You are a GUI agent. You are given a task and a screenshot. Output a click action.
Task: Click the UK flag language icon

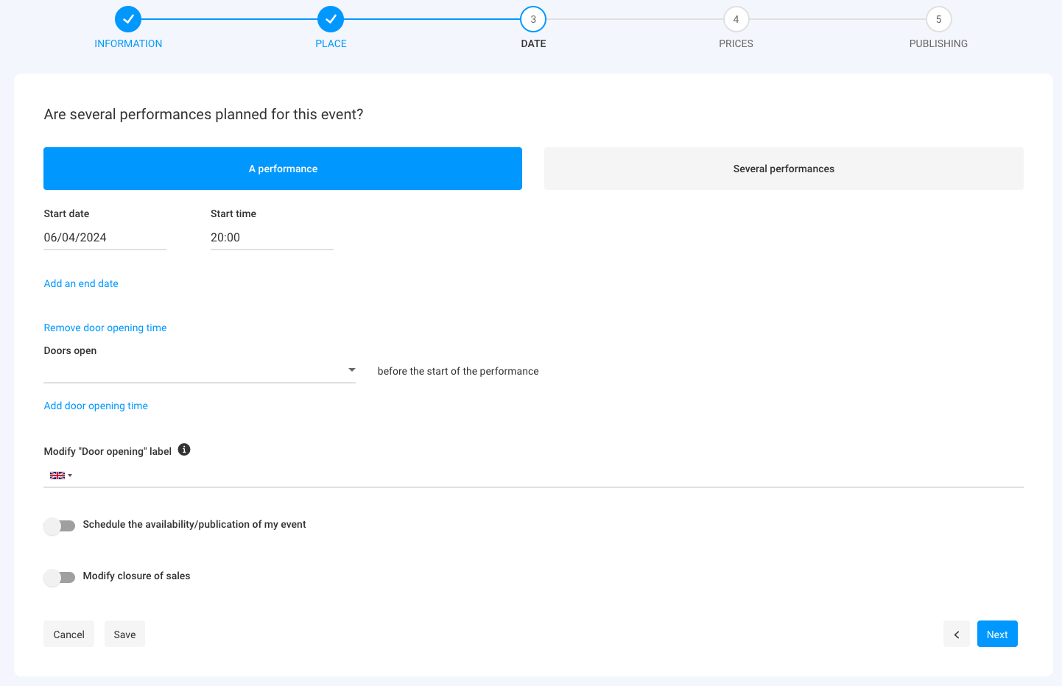pos(57,475)
